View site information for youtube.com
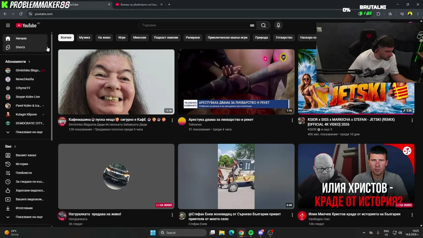The image size is (423, 238). pos(30,14)
